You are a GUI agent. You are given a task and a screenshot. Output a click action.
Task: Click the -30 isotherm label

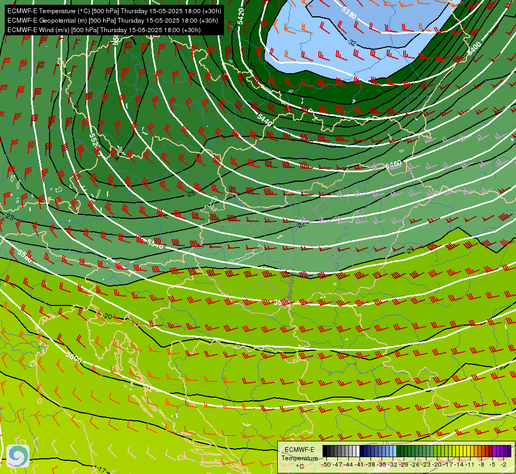click(x=251, y=65)
